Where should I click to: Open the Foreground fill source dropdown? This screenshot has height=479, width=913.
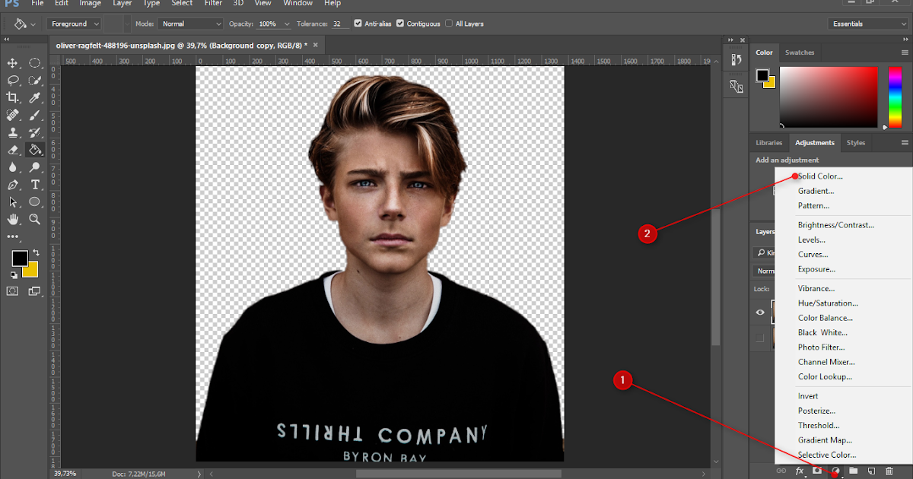pyautogui.click(x=74, y=24)
